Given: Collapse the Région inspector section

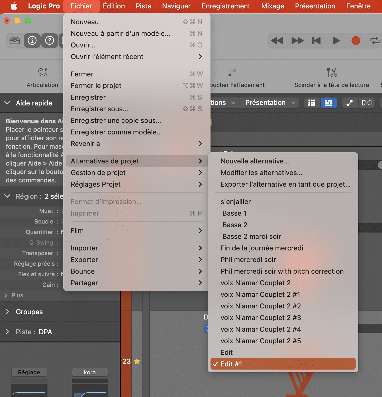Looking at the screenshot, I should [7, 196].
